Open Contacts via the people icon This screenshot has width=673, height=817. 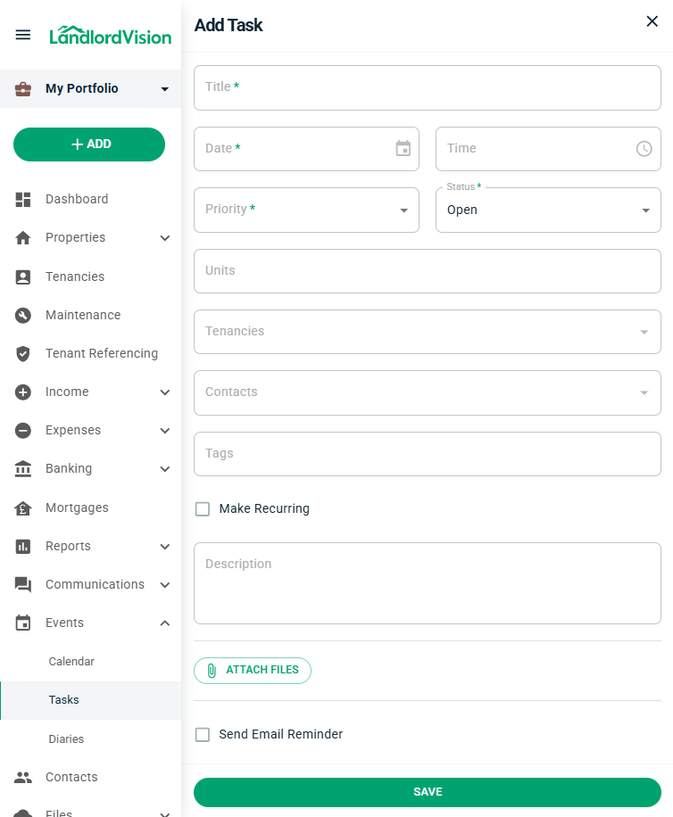[23, 777]
